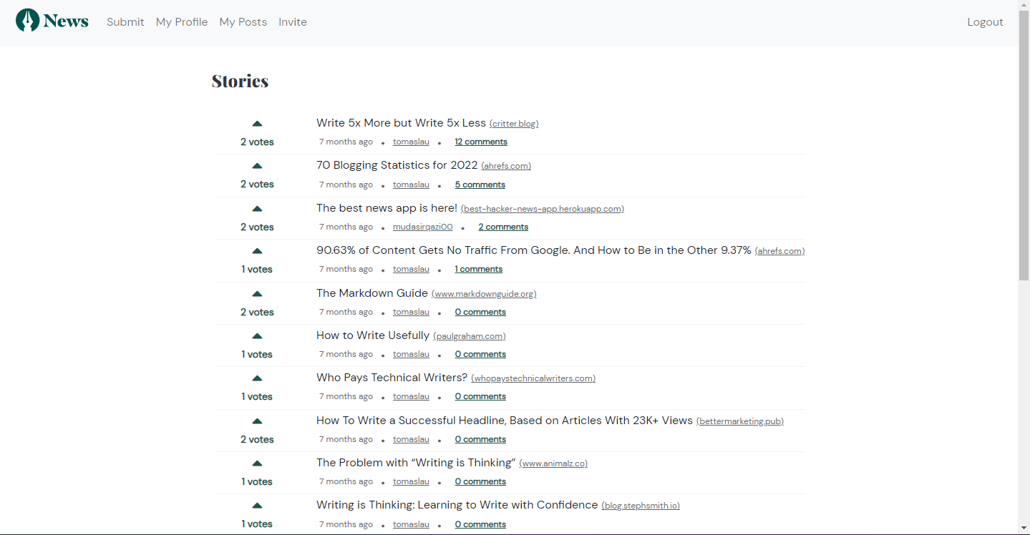Open the Invite page
The image size is (1030, 535).
pyautogui.click(x=293, y=22)
